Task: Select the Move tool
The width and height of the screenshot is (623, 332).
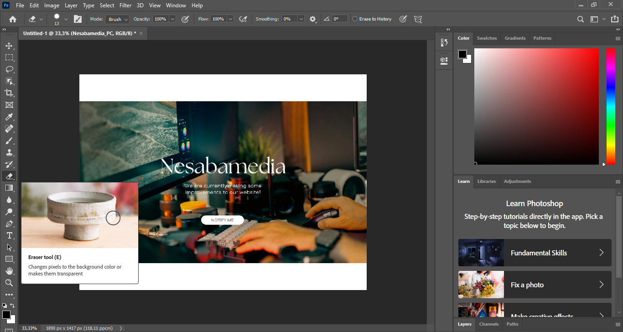Action: point(9,46)
